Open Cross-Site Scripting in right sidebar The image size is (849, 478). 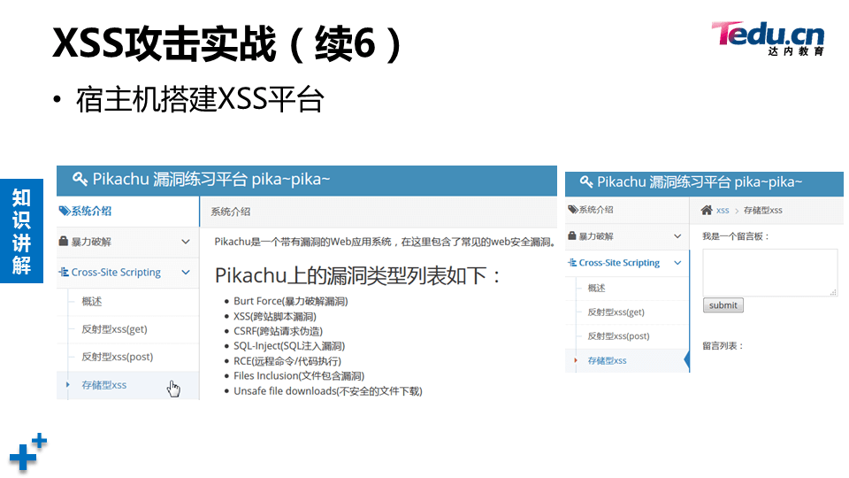(627, 263)
